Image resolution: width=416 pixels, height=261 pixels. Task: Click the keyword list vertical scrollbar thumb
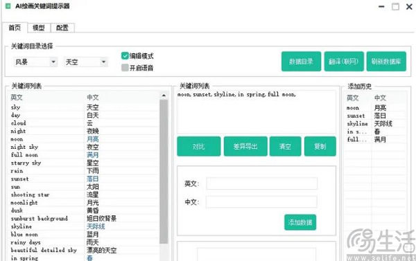tap(164, 171)
